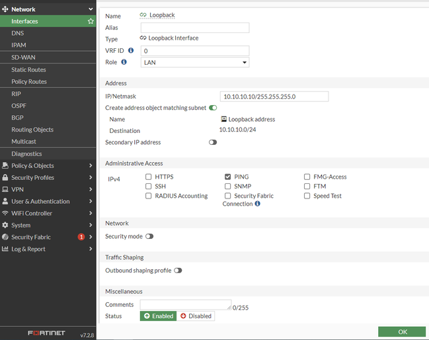
Task: Go to the SD-WAN page
Action: click(23, 58)
